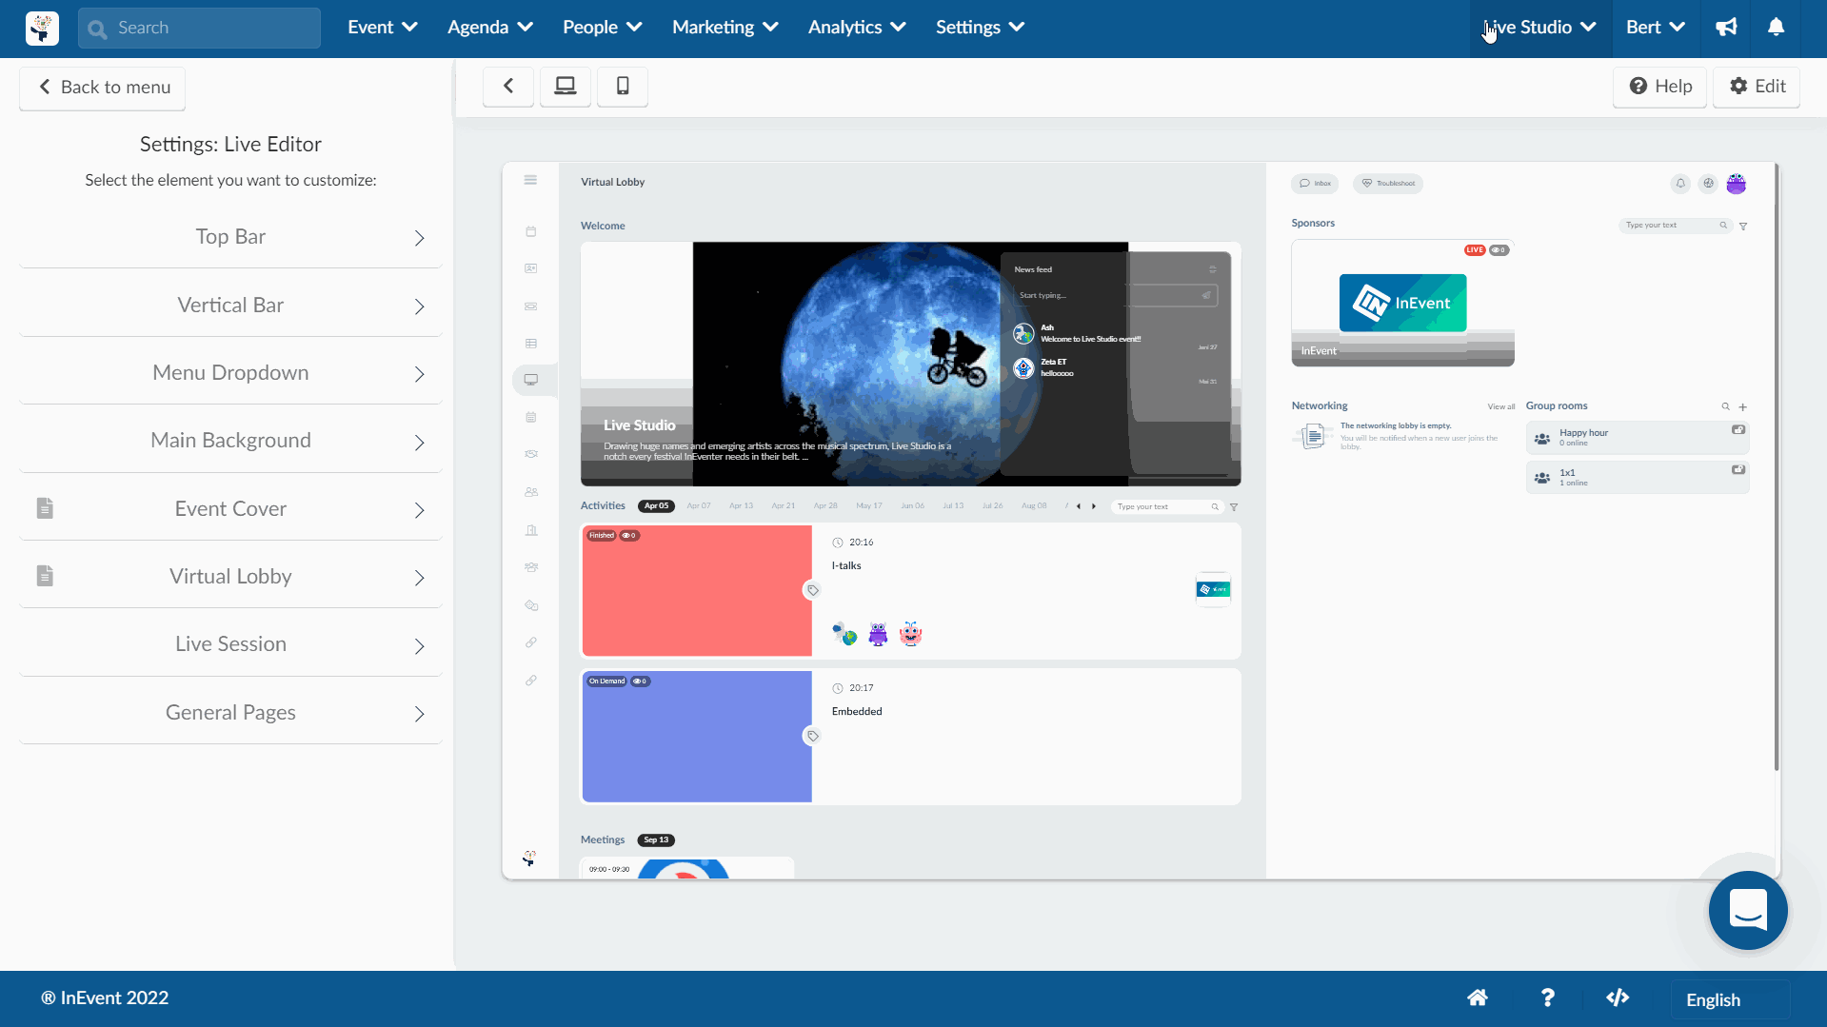Click the tag icon on Embedded activity
Viewport: 1827px width, 1027px height.
[x=812, y=736]
